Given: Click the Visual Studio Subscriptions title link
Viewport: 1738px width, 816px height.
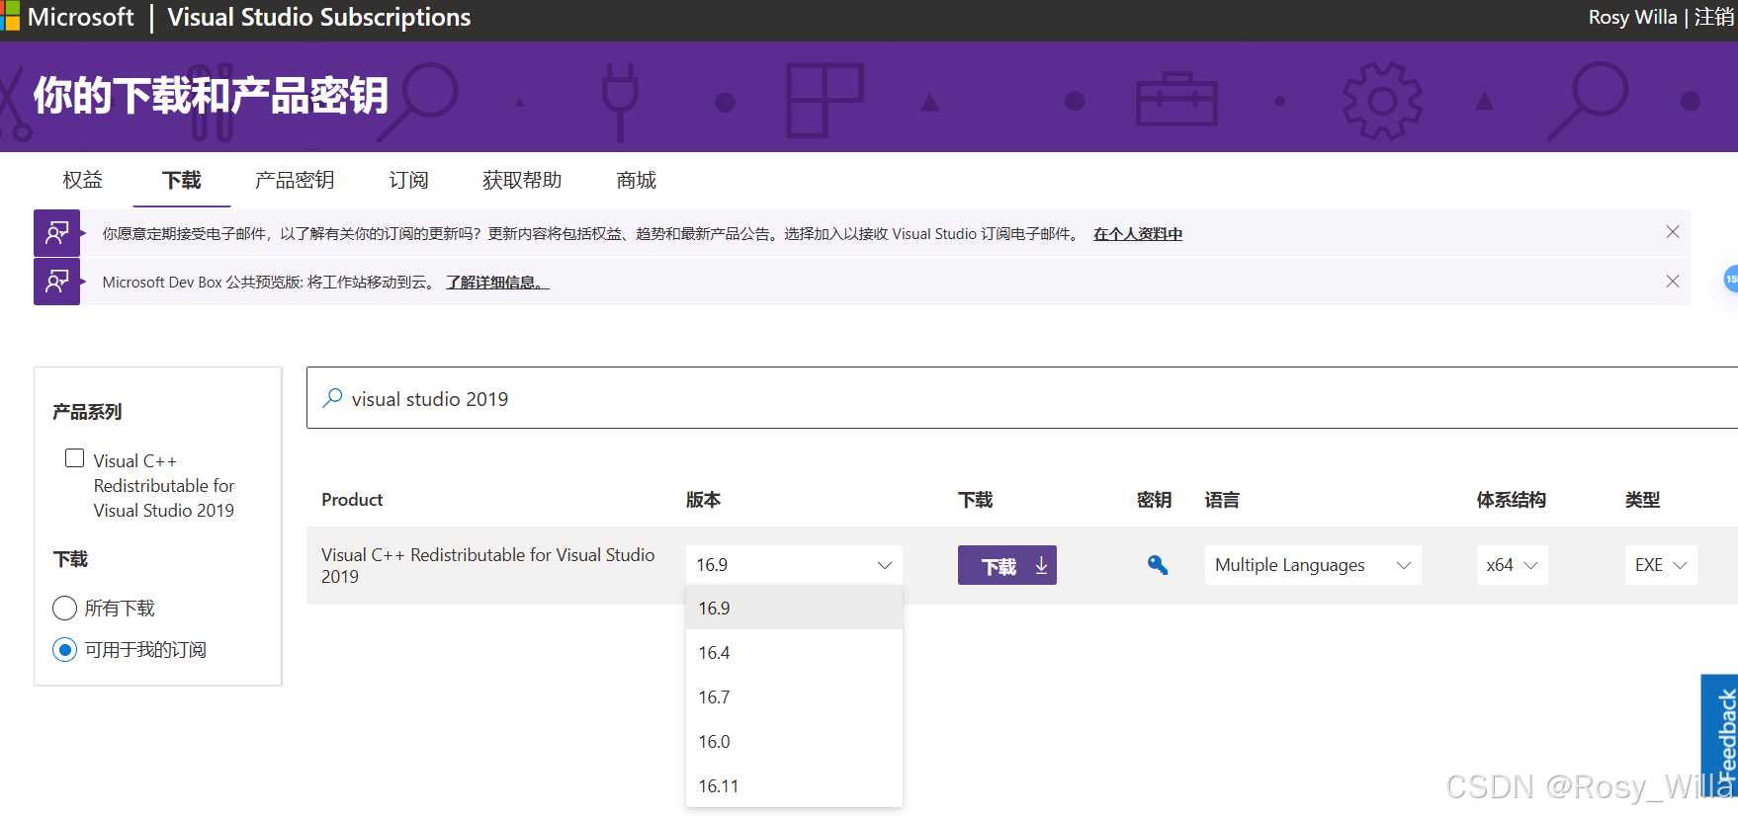Looking at the screenshot, I should [x=318, y=17].
